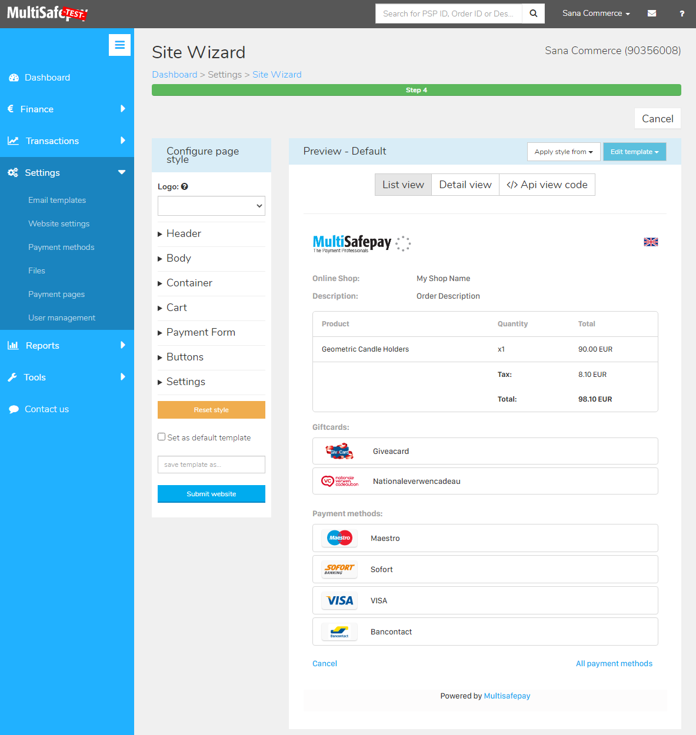Click the Reset style button
696x735 pixels.
coord(211,410)
